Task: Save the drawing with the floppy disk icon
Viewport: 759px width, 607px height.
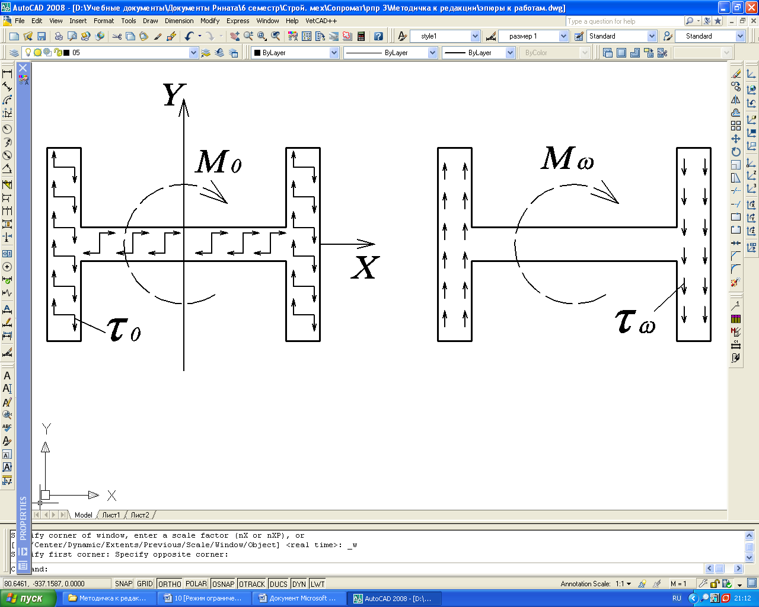Action: (x=41, y=36)
